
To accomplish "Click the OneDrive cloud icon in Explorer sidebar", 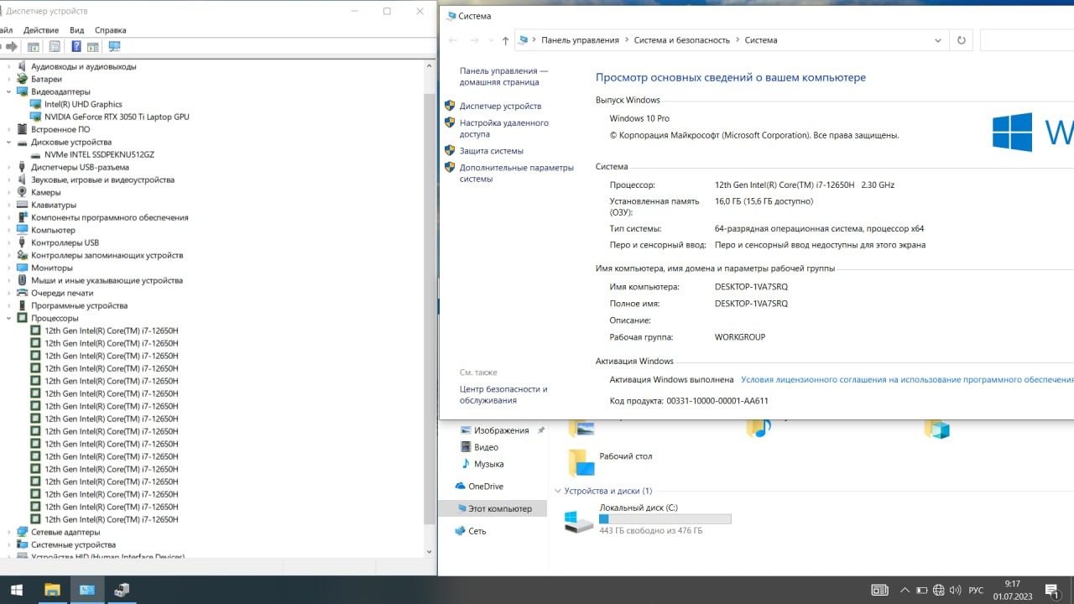I will click(x=460, y=486).
